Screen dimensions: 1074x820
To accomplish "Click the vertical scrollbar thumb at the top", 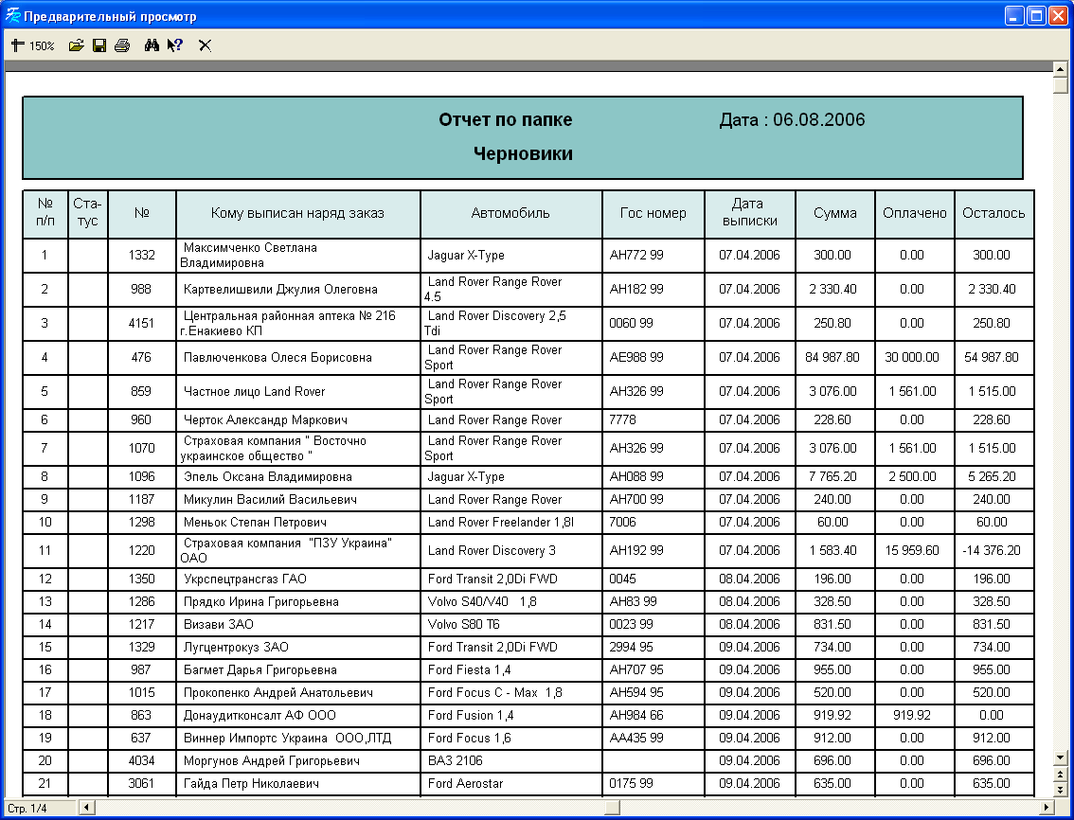I will pyautogui.click(x=1061, y=84).
